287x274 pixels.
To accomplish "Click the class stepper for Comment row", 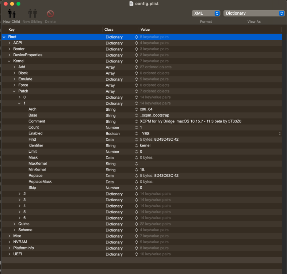I will point(137,121).
